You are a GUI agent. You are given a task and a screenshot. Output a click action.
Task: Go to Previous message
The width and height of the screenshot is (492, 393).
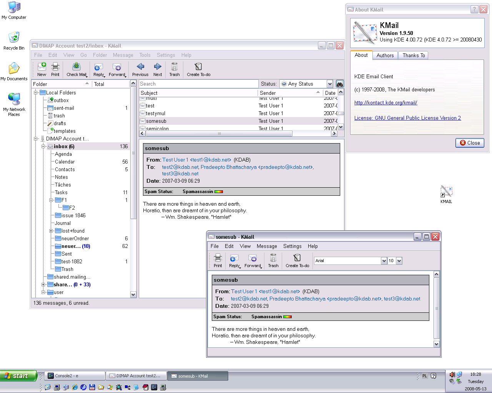click(140, 69)
